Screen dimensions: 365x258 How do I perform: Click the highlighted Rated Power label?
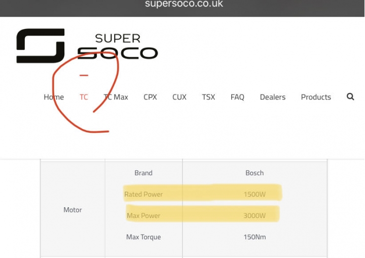point(143,195)
